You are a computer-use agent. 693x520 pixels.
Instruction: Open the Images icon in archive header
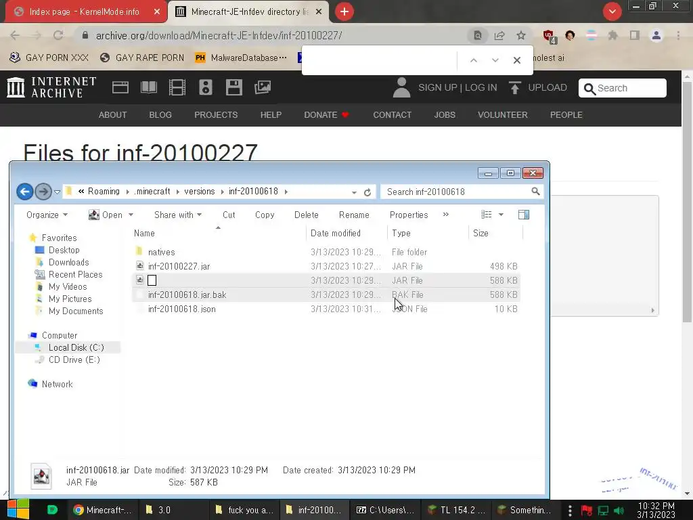pyautogui.click(x=263, y=87)
